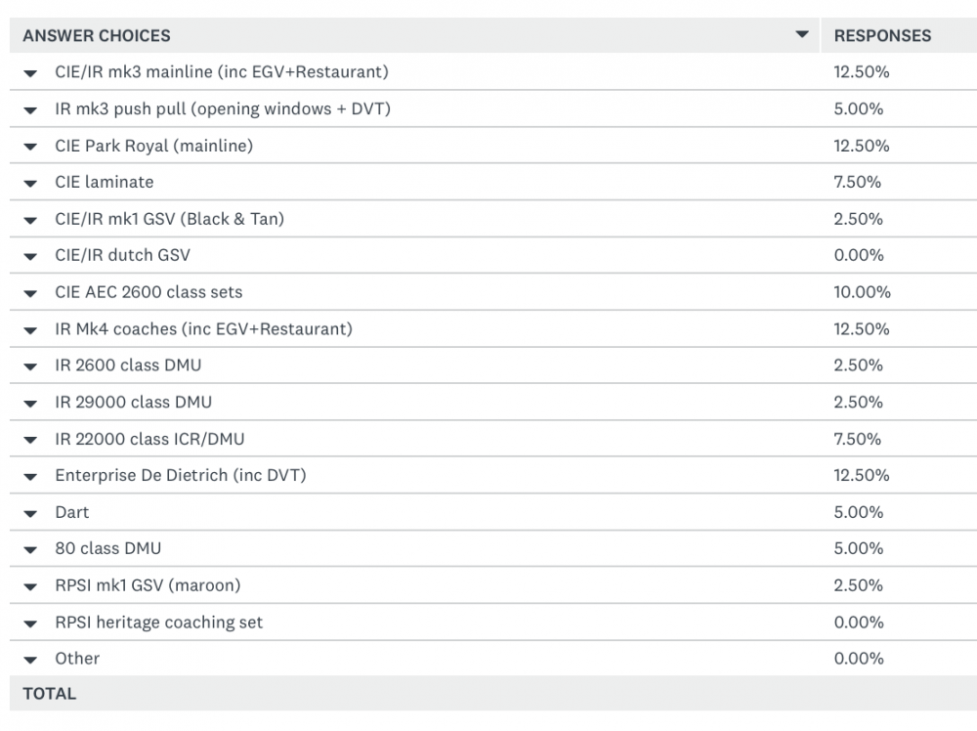Toggle arrow next to CIE/IR mk1 GSV (Black & Tan)
The image size is (977, 731).
coord(31,220)
